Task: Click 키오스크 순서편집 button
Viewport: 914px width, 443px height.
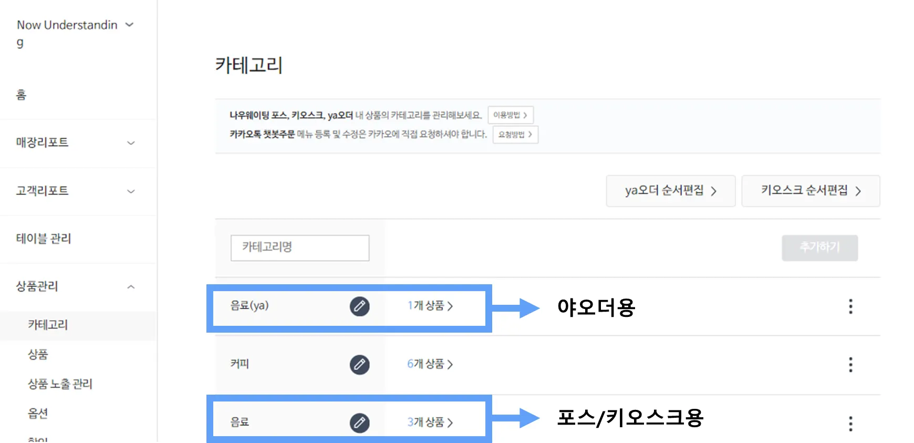Action: click(811, 191)
